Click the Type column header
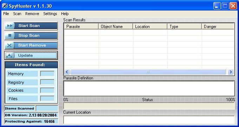 tap(185, 27)
